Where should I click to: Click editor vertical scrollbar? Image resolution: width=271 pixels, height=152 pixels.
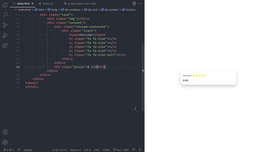click(143, 77)
